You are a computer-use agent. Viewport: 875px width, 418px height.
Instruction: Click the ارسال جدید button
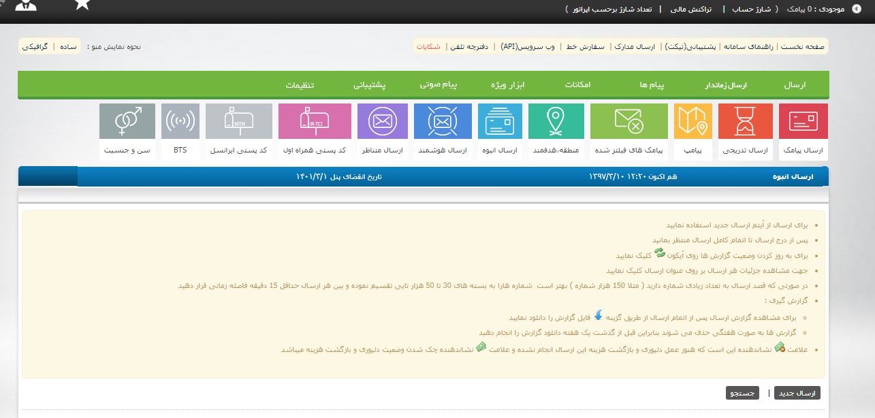pos(797,393)
